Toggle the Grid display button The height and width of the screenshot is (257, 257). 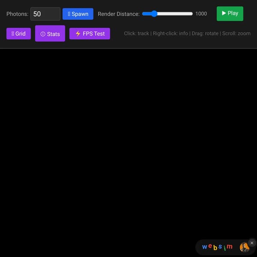click(x=18, y=33)
